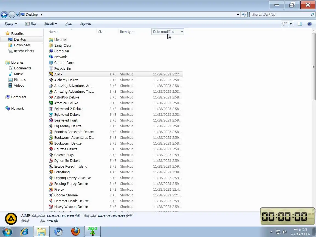
Task: Click the Firefox icon on the taskbar
Action: pyautogui.click(x=76, y=232)
